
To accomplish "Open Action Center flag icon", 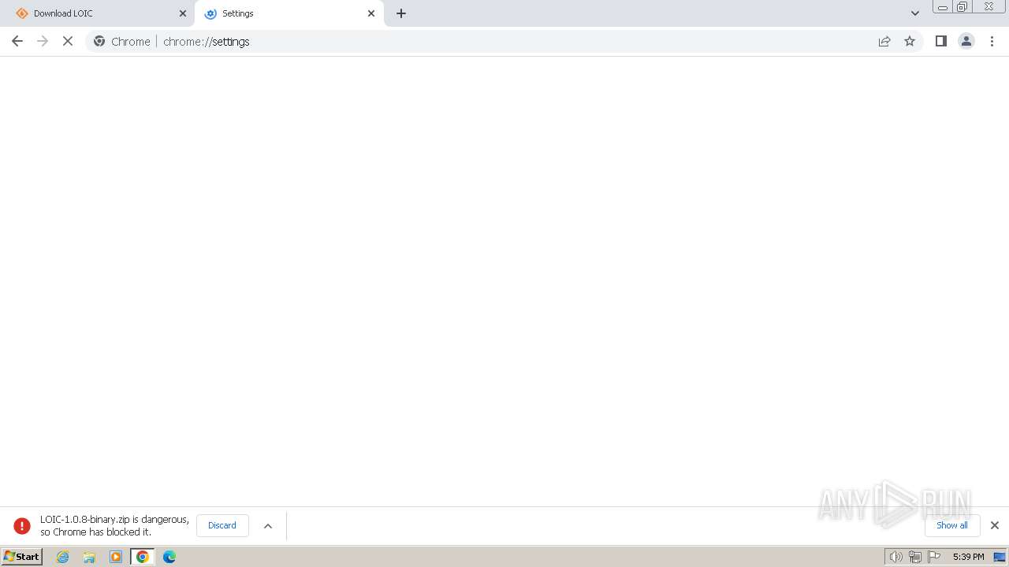I will [934, 557].
